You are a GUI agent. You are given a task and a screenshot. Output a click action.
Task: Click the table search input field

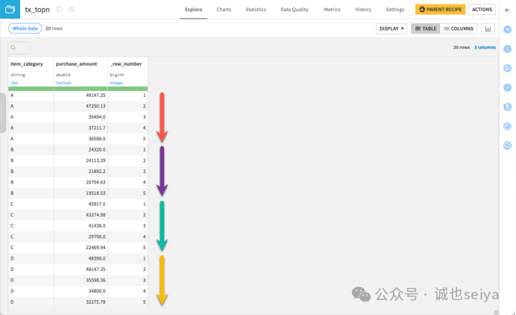(x=19, y=48)
